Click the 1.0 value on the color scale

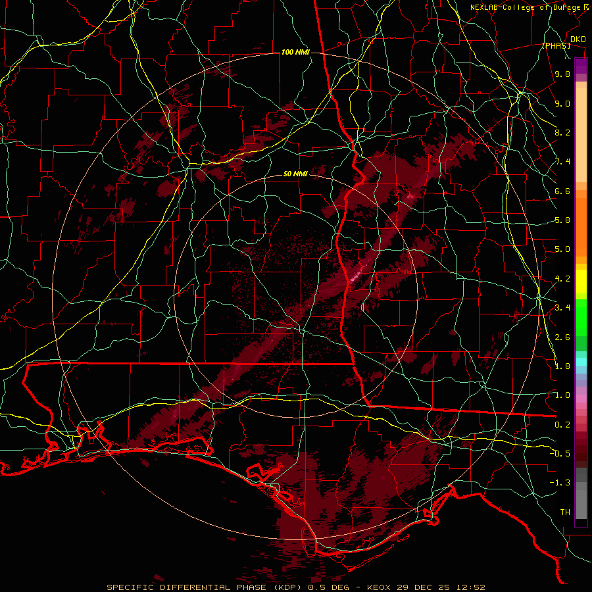(562, 396)
